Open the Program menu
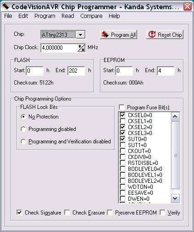Viewport: 194px width, 232px height. 45,16
